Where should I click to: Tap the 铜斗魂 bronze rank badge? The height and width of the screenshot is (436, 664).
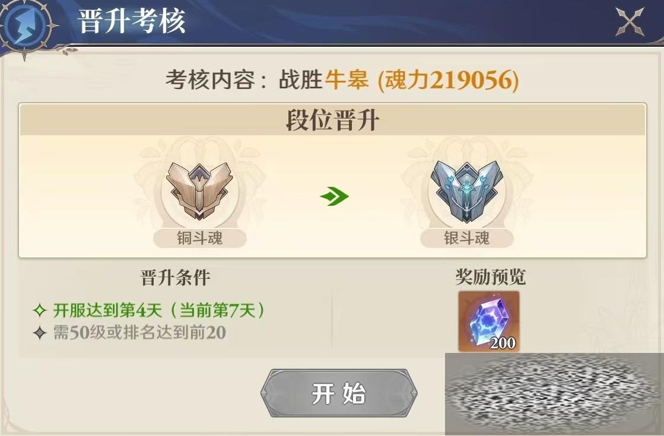[199, 190]
